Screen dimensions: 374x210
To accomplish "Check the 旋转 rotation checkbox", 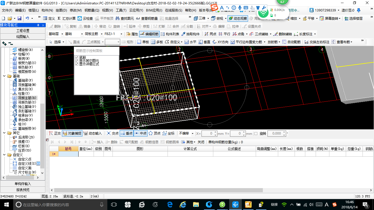I will 256,133.
